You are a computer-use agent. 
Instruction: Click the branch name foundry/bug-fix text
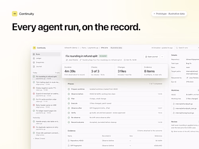click(102, 60)
